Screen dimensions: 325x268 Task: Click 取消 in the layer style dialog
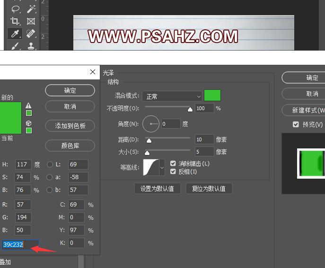click(x=303, y=94)
